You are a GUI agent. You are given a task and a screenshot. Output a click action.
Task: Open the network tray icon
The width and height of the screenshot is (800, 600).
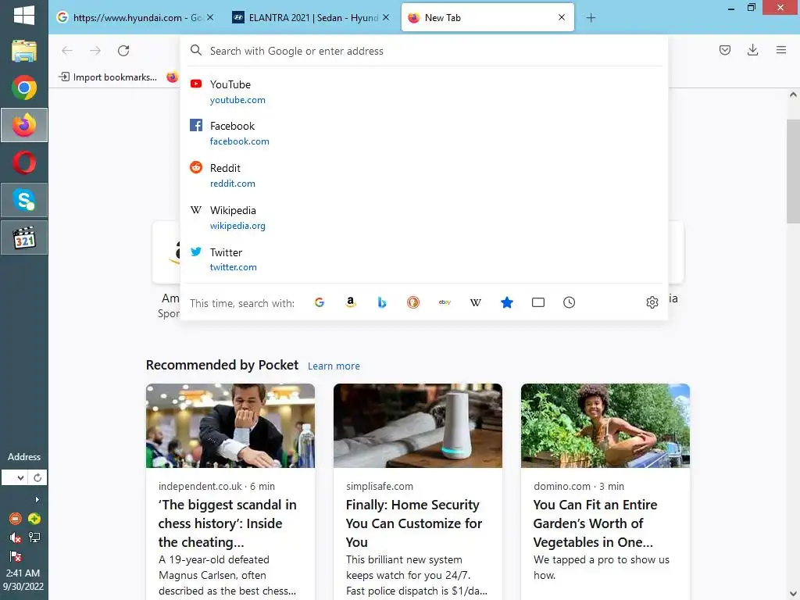point(34,537)
